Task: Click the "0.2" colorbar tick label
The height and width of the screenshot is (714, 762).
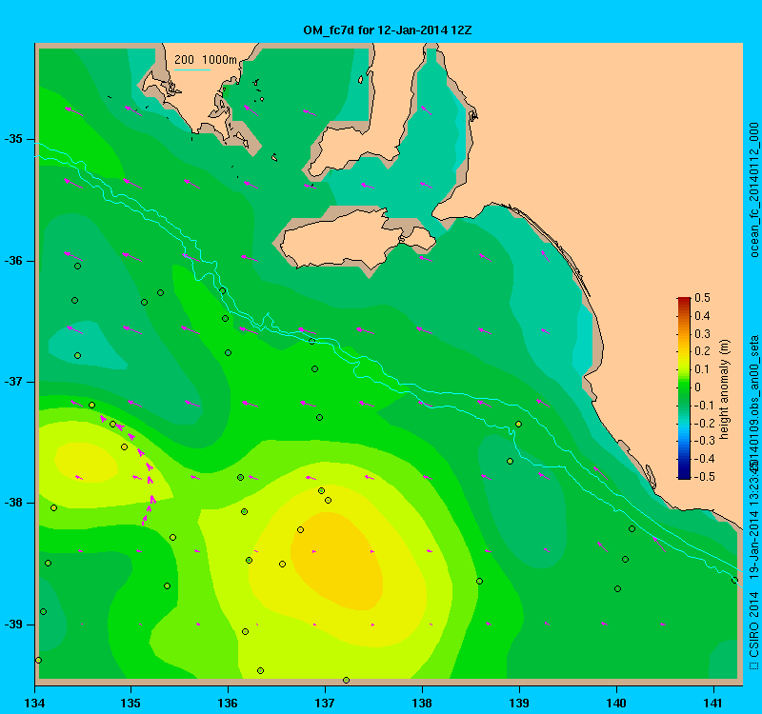Action: tap(702, 351)
